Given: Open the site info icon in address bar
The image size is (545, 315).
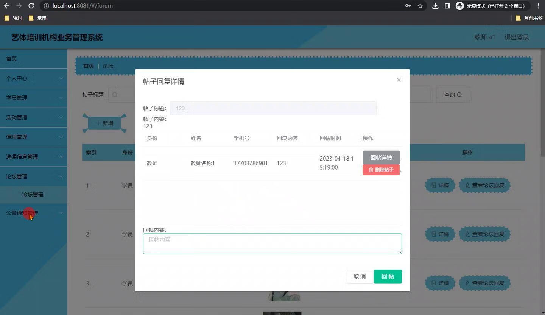Looking at the screenshot, I should (46, 6).
